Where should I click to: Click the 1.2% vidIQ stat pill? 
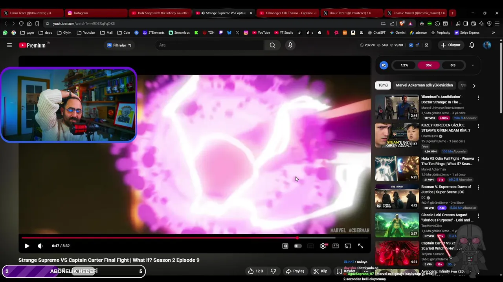[x=404, y=65]
